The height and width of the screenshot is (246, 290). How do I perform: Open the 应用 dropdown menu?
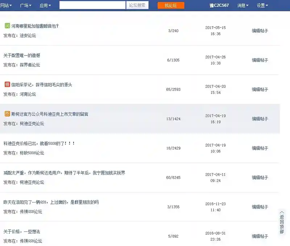coord(45,5)
